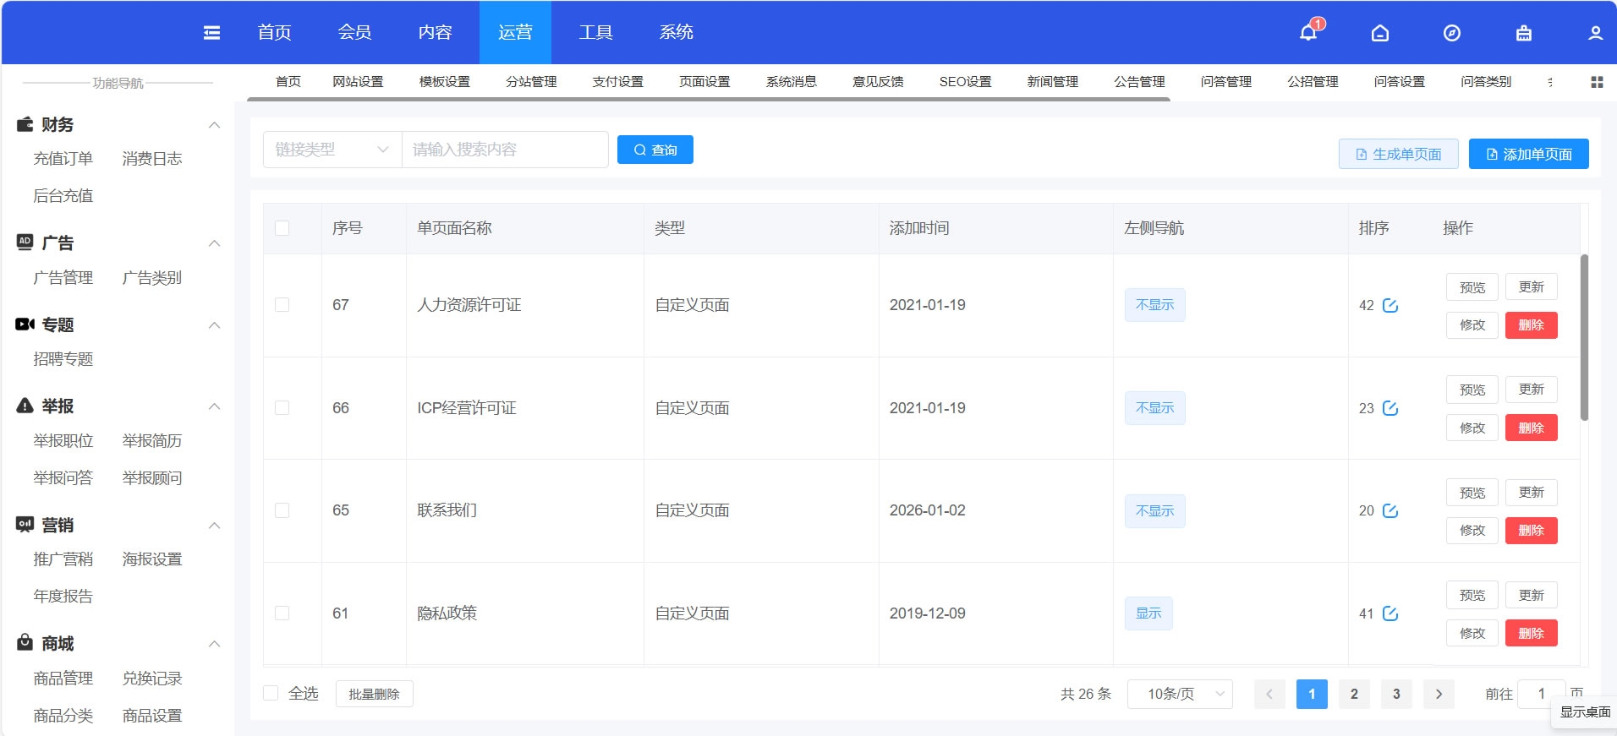Image resolution: width=1617 pixels, height=736 pixels.
Task: Click the 请输入搜索内容 search field
Action: pyautogui.click(x=505, y=150)
